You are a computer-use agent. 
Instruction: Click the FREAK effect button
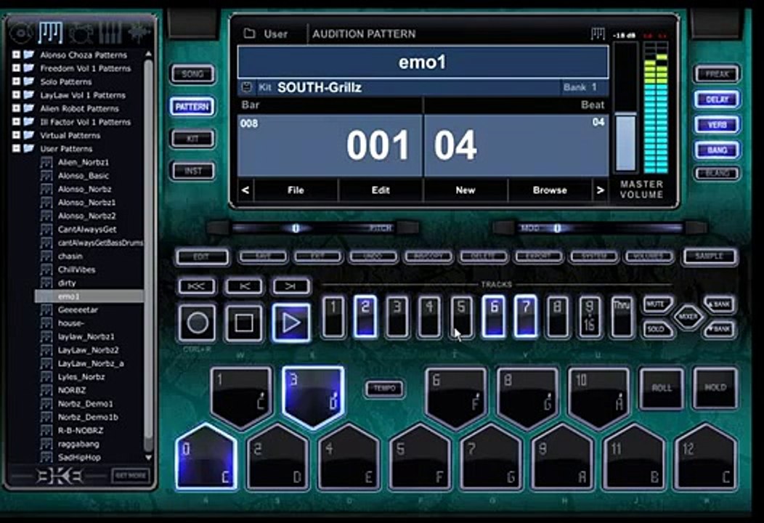pos(717,74)
